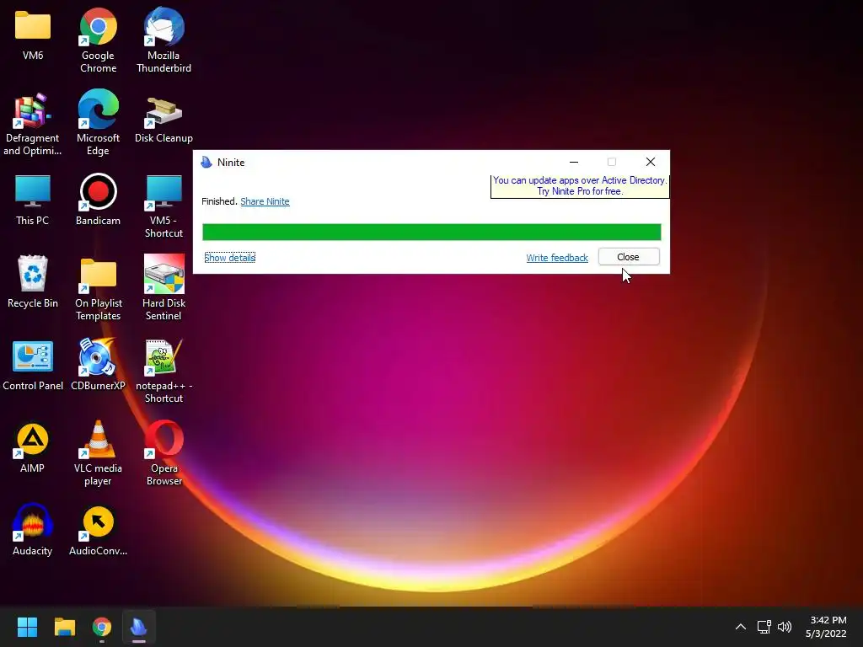
Task: Click the Ninite logo in the title bar
Action: click(x=206, y=162)
